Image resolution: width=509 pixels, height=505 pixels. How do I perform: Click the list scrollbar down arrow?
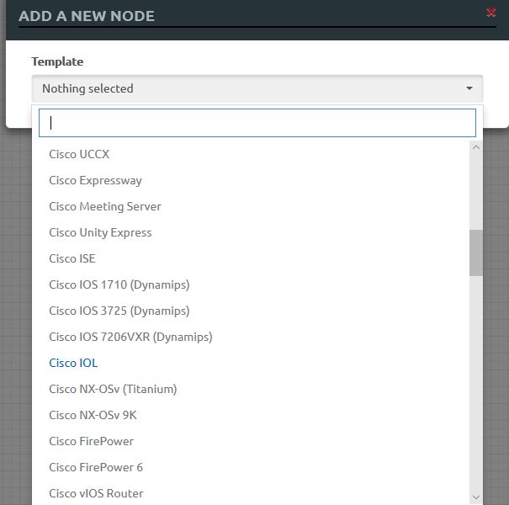click(476, 497)
